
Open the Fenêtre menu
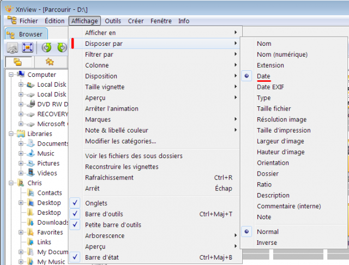[161, 21]
